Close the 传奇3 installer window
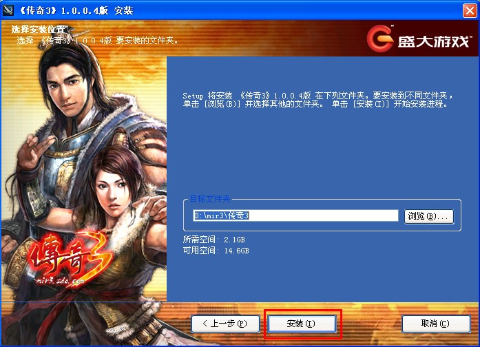Screen dimensions: 480x347 point(470,11)
